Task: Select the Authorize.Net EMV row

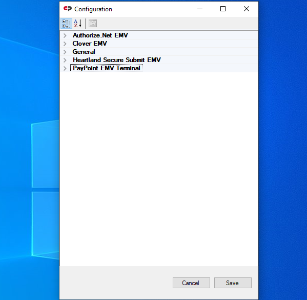Action: tap(159, 35)
